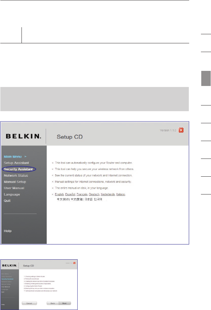The height and width of the screenshot is (310, 211).
Task: Click step 5 'Configuring the Belkin Router'
Action: 33,286
